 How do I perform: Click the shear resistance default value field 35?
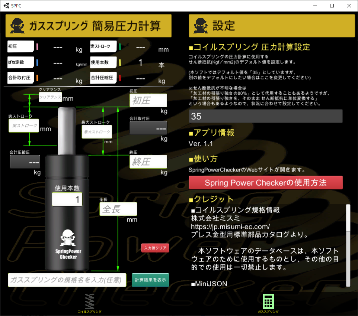pos(266,116)
